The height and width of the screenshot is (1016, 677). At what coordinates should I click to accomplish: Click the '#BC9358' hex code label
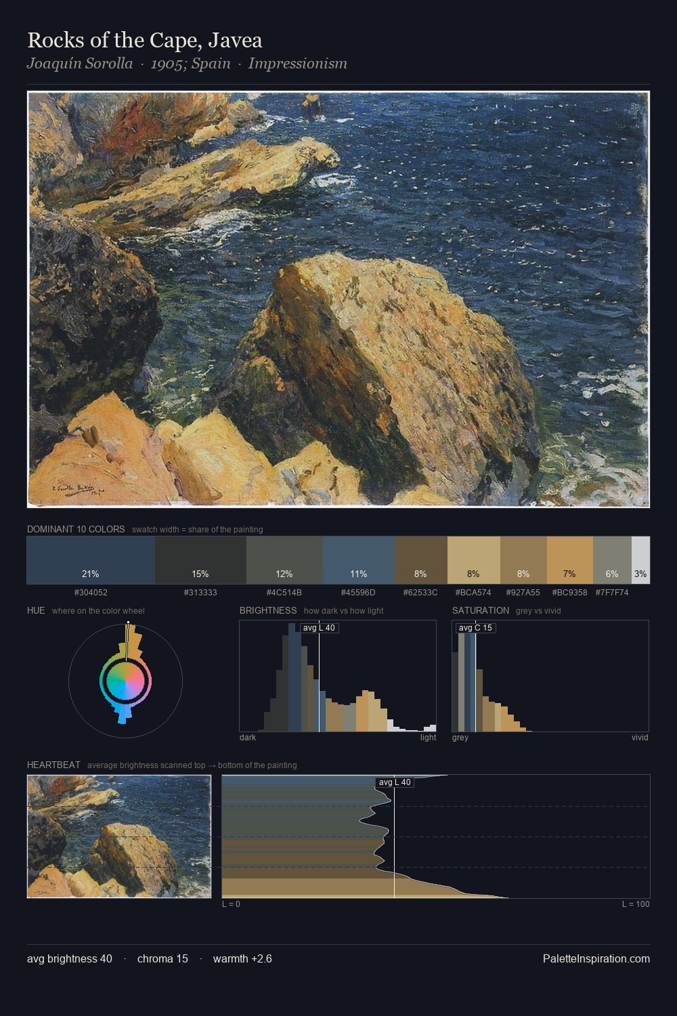569,593
